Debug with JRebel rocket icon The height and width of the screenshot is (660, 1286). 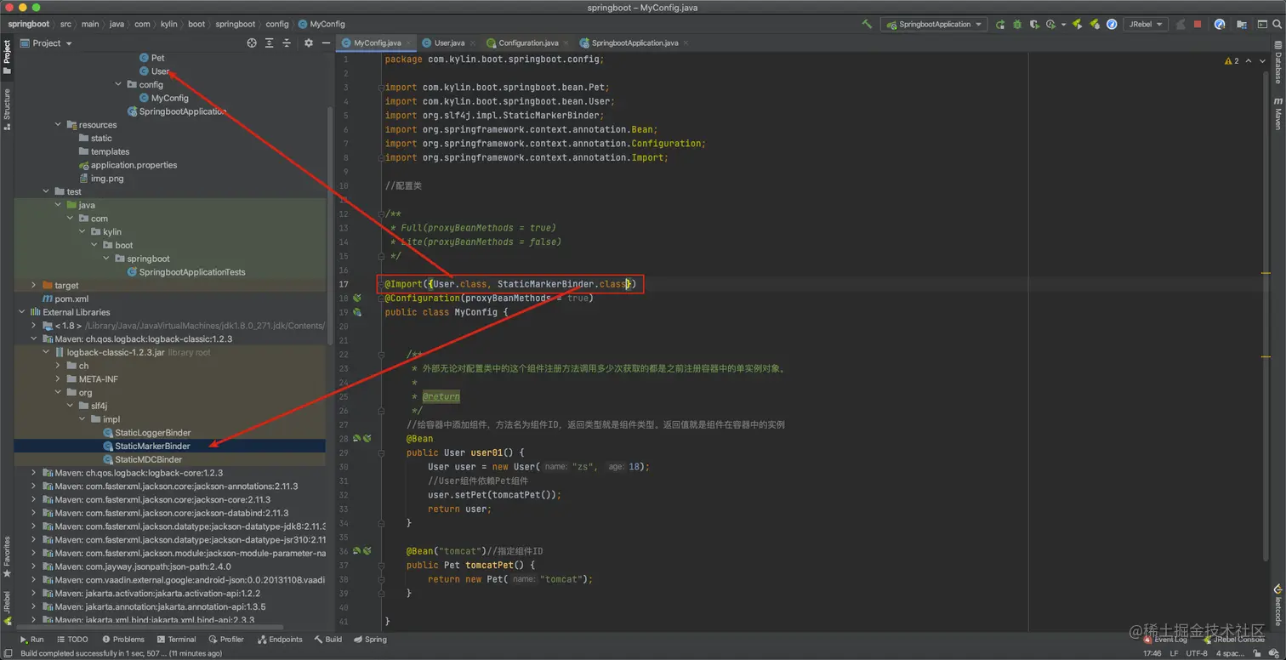1095,25
